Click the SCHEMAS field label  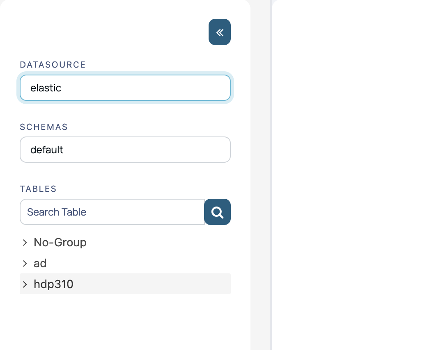(x=44, y=127)
